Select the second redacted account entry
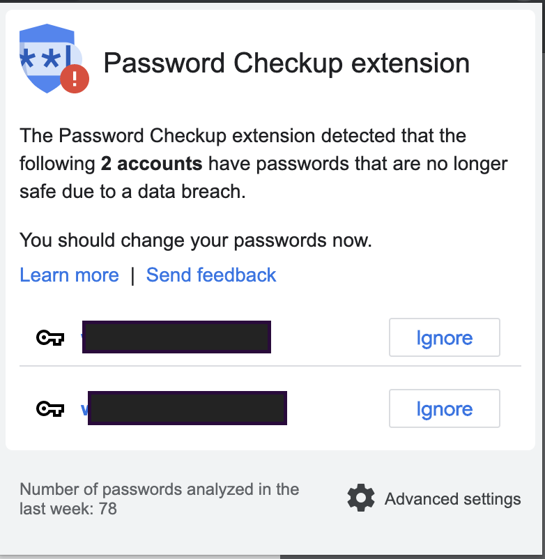 point(187,408)
